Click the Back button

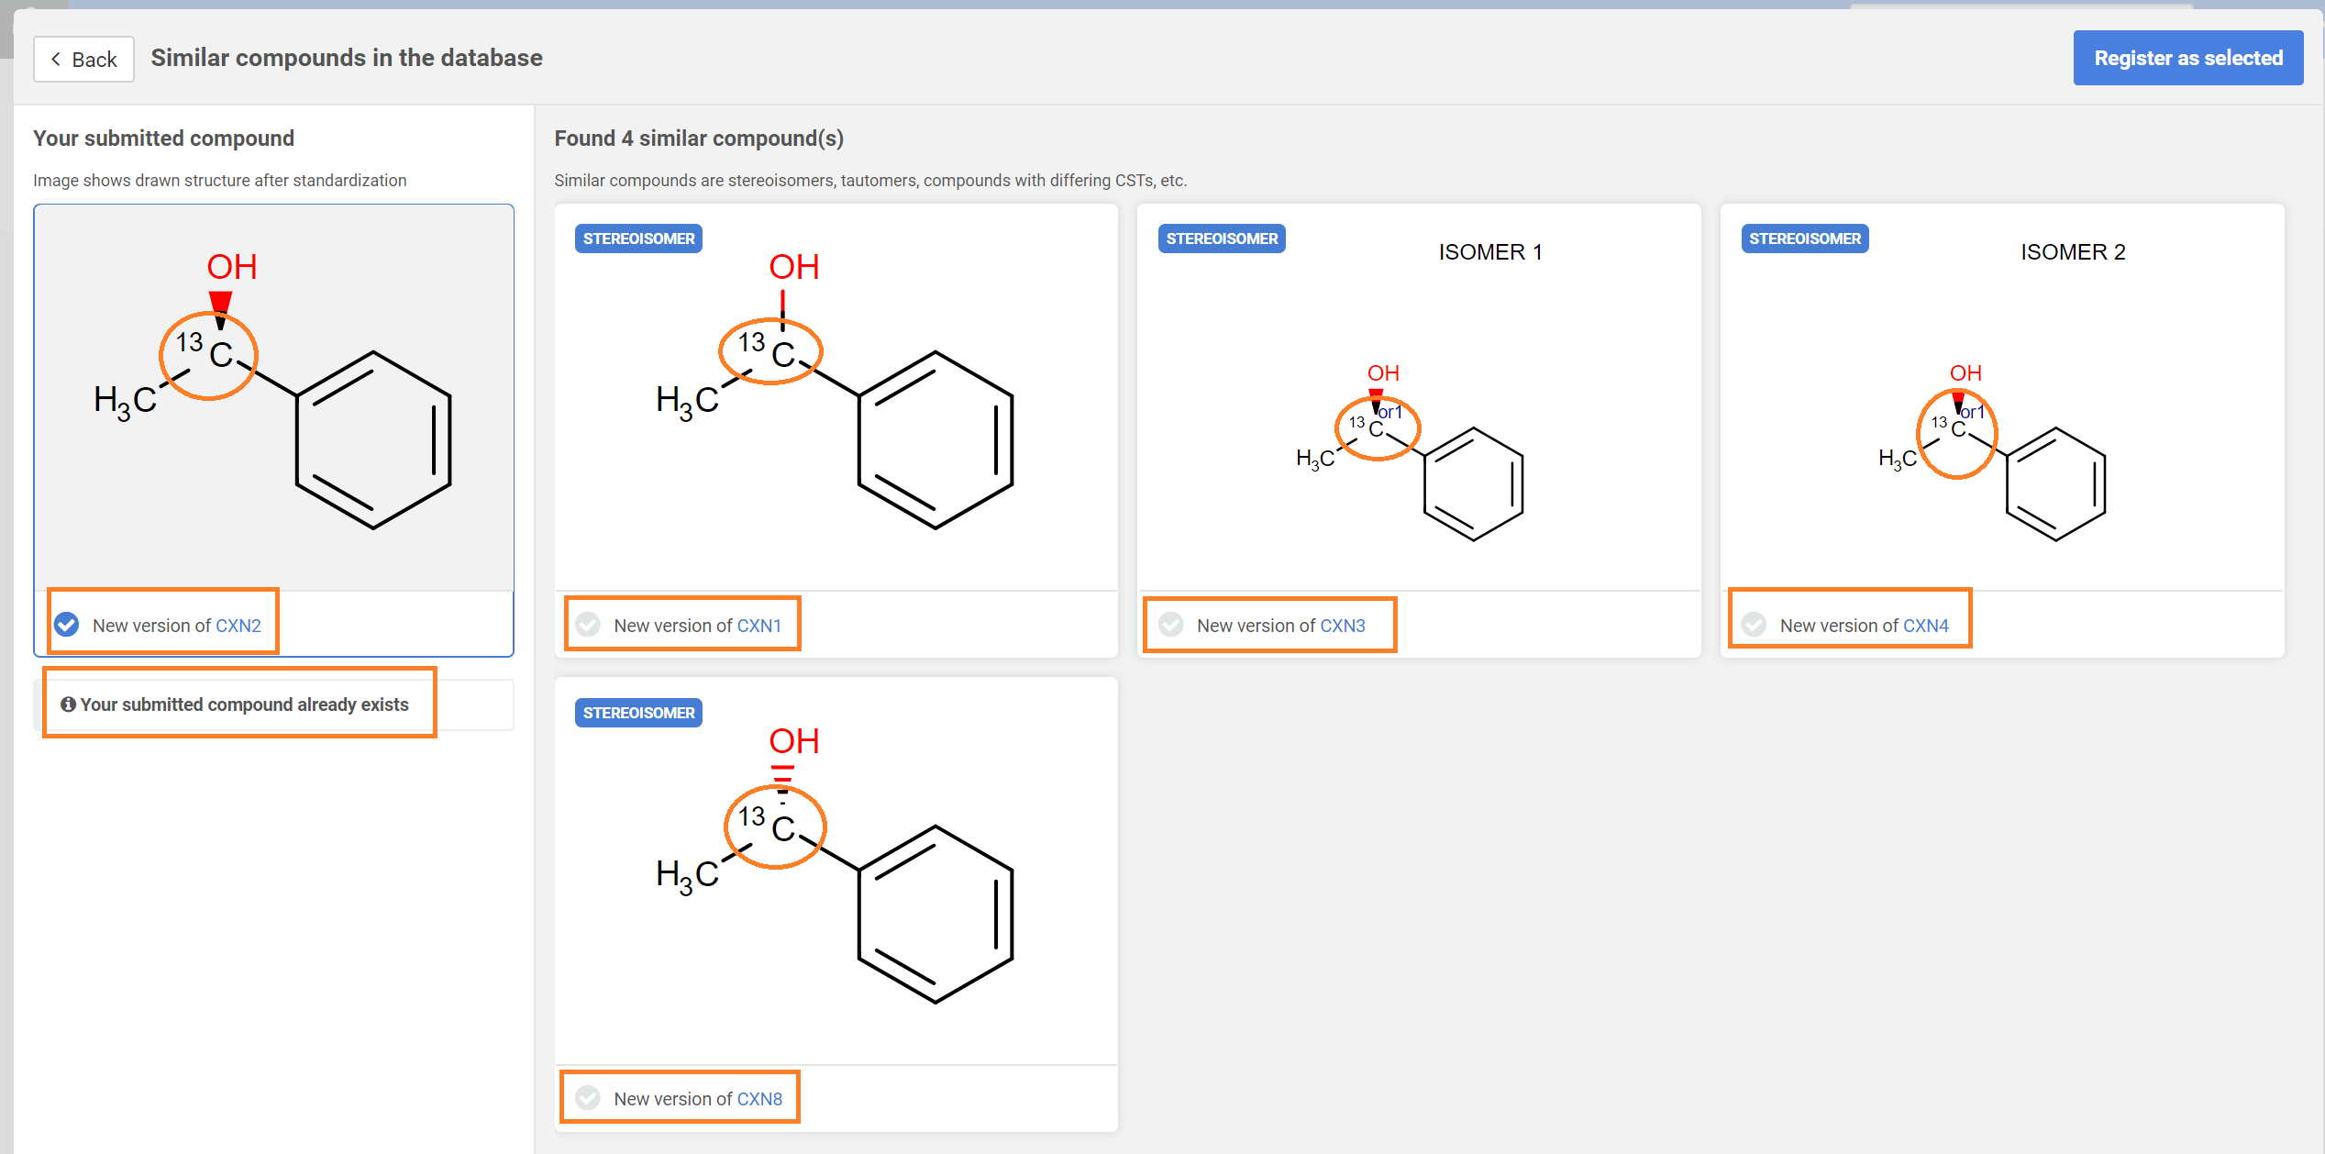click(83, 60)
